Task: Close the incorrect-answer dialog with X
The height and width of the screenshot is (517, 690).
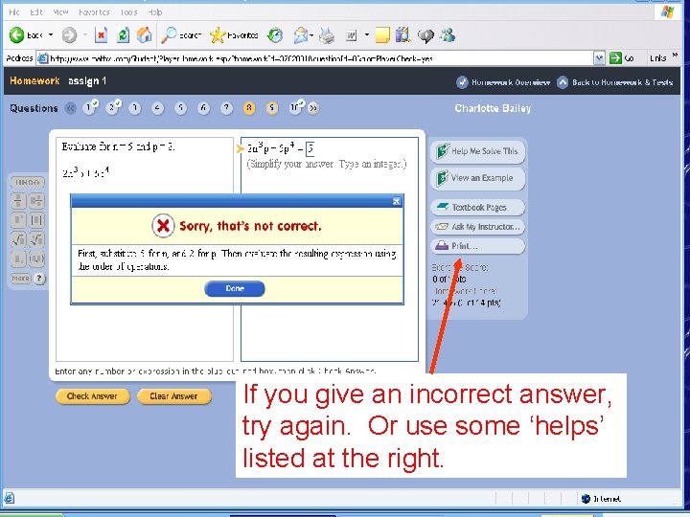Action: pos(396,201)
